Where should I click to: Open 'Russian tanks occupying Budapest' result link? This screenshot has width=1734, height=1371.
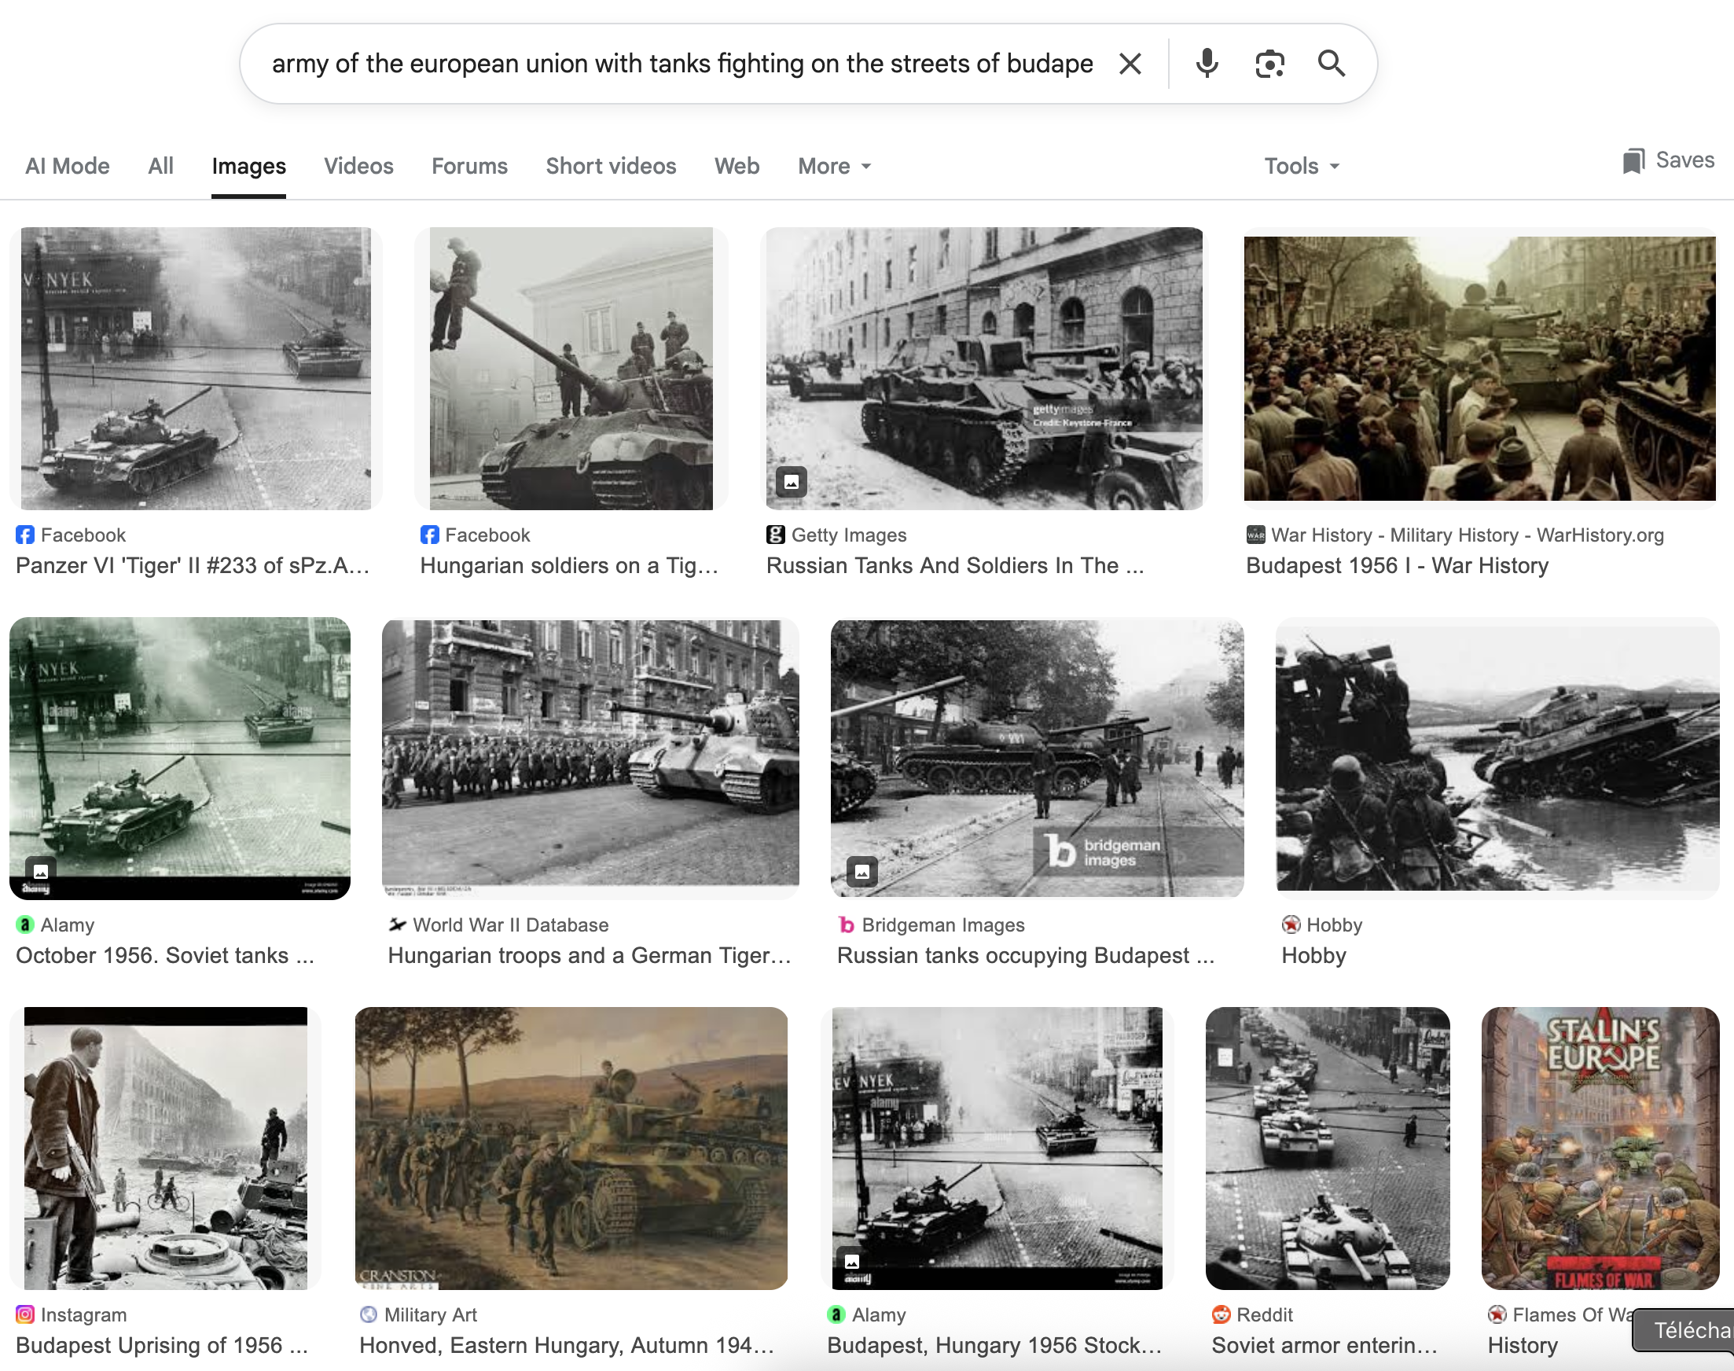pyautogui.click(x=1025, y=955)
